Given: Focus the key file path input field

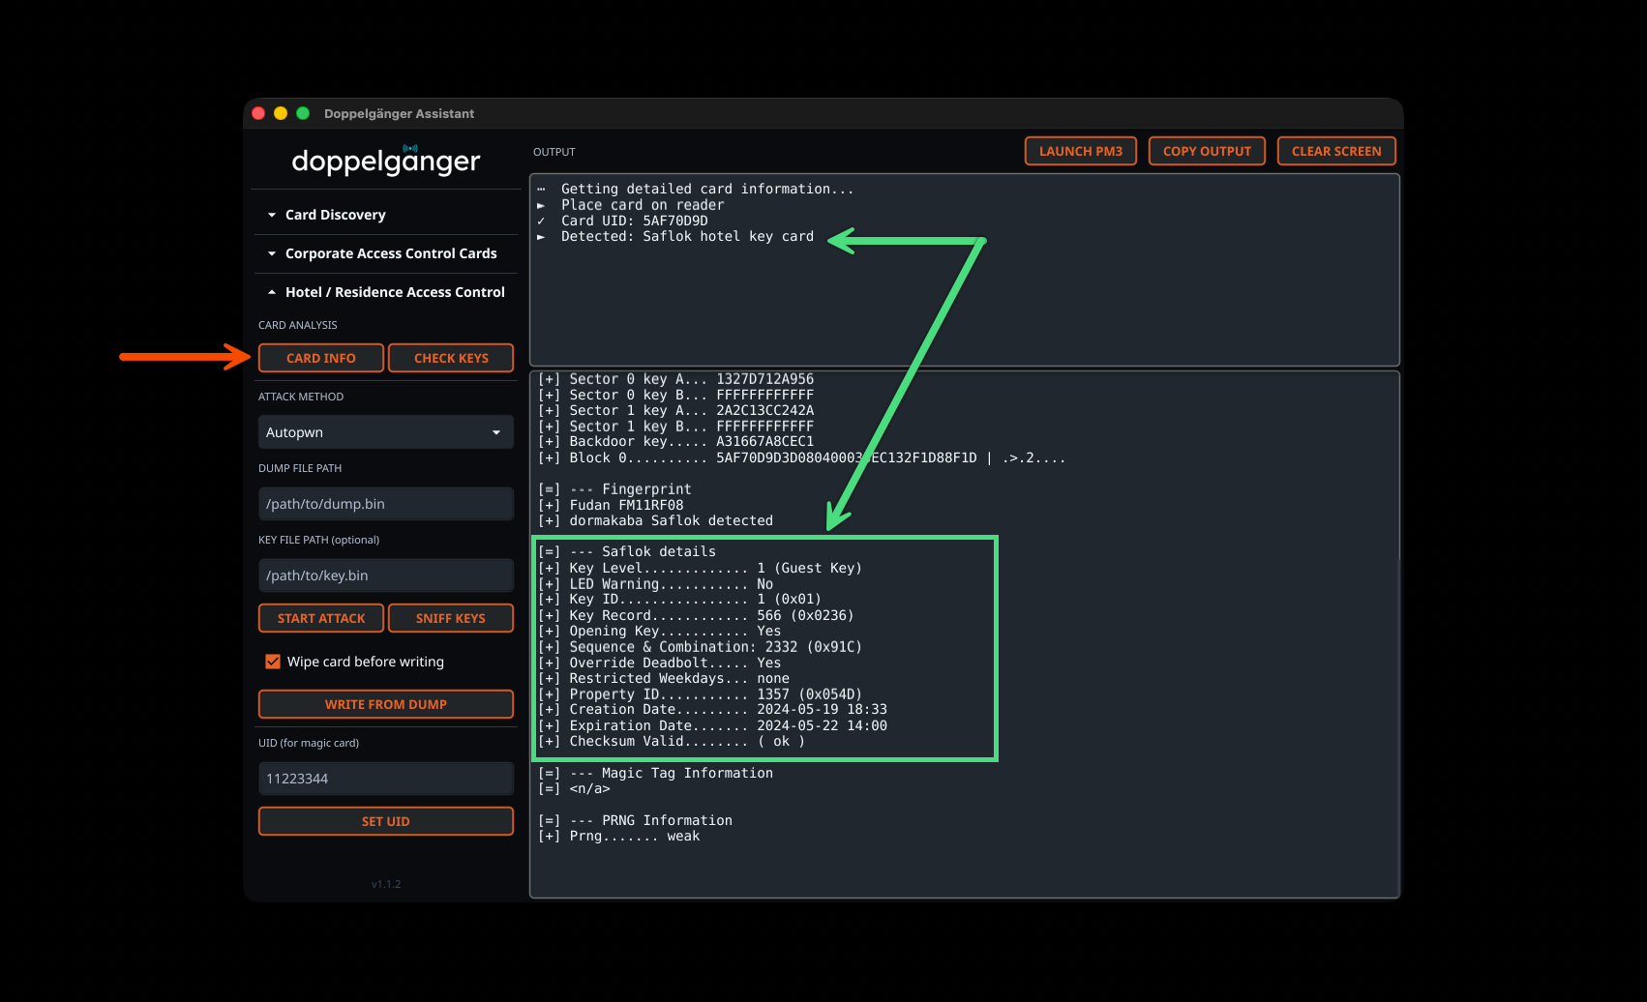Looking at the screenshot, I should point(385,575).
